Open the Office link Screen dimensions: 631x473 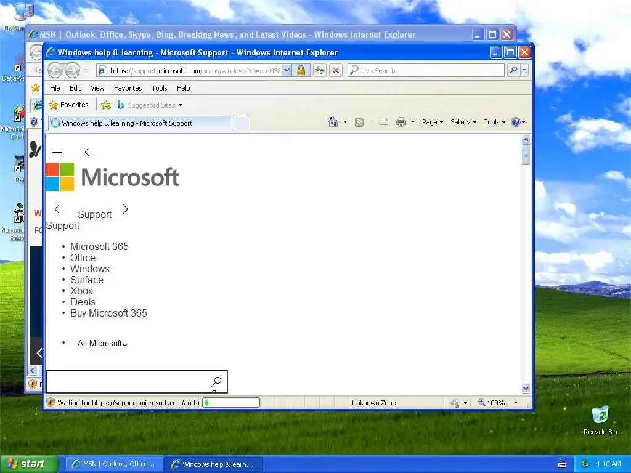tap(83, 258)
